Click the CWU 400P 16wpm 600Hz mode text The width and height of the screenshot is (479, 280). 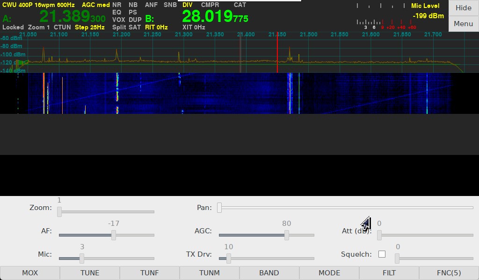(x=38, y=5)
